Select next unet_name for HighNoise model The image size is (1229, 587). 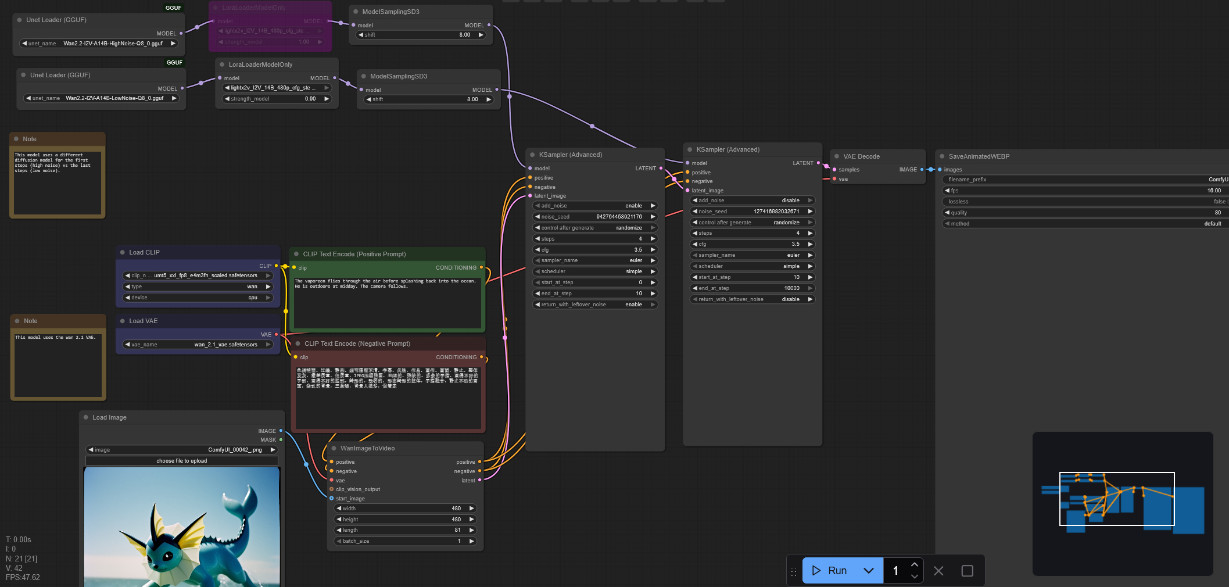tap(173, 44)
